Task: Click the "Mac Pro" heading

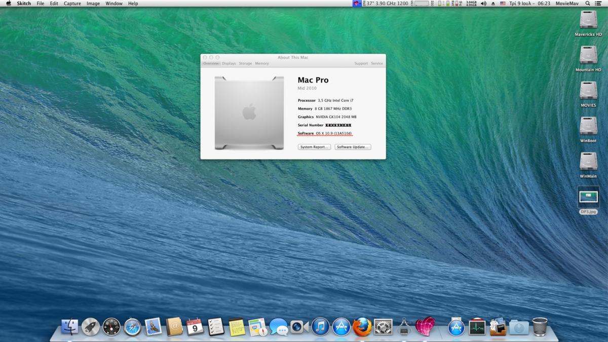Action: [x=313, y=80]
